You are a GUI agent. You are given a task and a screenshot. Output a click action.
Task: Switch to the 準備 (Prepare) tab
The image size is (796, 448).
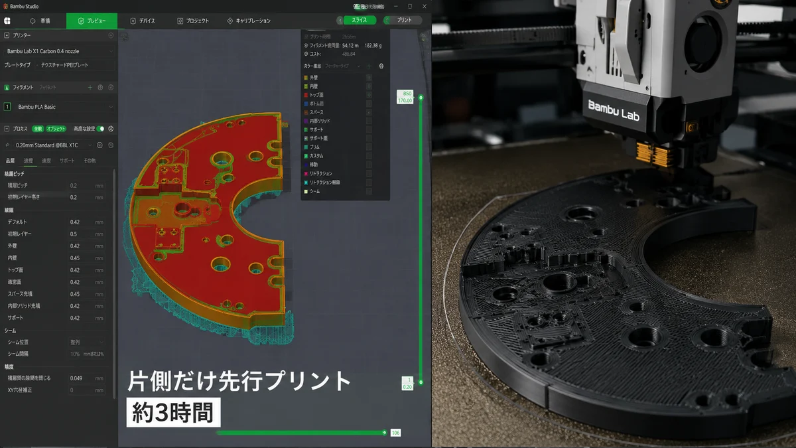41,21
